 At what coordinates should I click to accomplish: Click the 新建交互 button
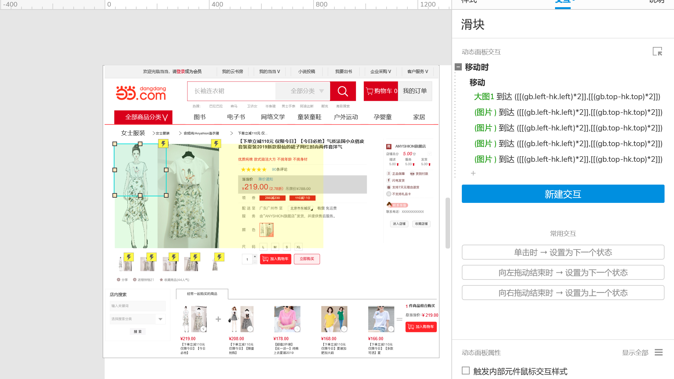coord(563,194)
